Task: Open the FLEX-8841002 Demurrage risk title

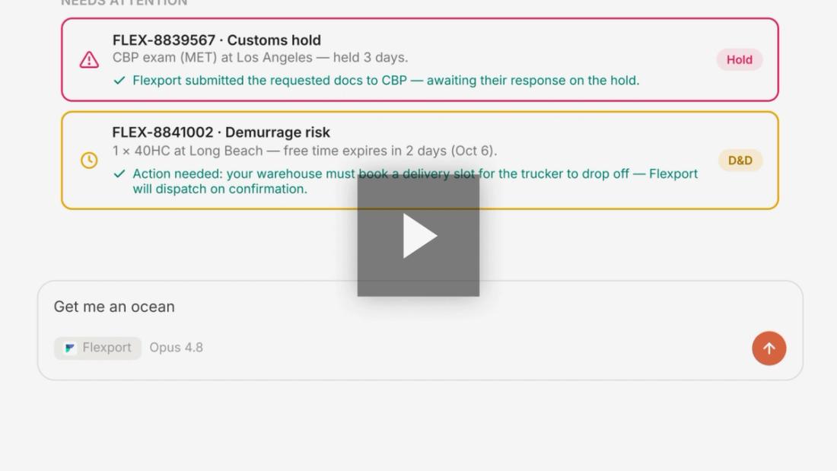Action: pyautogui.click(x=221, y=132)
